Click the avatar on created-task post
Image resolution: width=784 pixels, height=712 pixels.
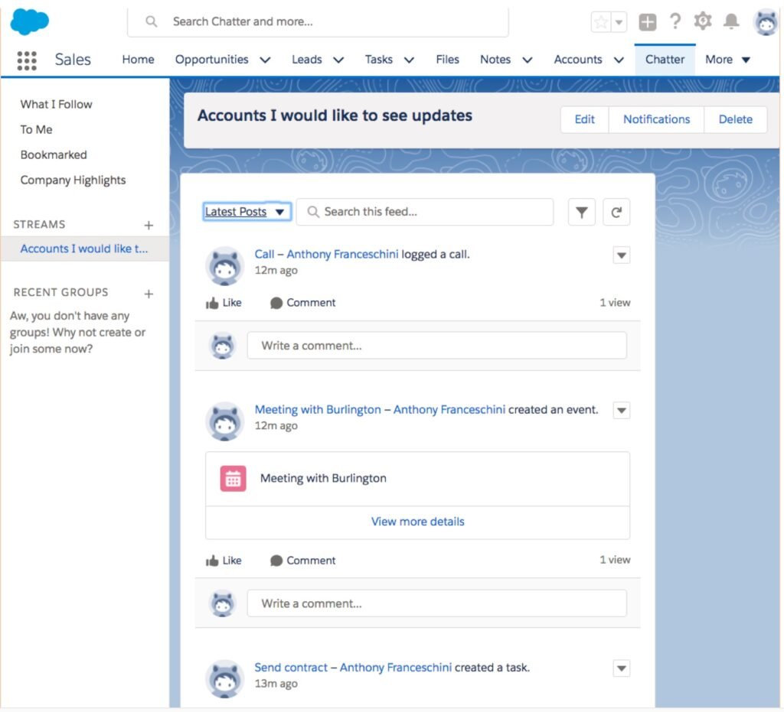(x=224, y=679)
